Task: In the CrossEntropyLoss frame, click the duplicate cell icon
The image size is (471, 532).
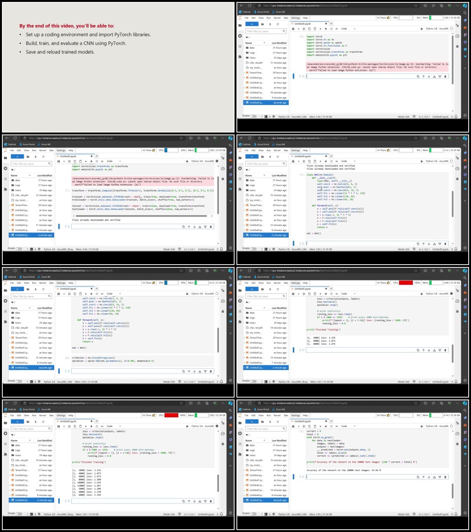Action: click(x=183, y=371)
